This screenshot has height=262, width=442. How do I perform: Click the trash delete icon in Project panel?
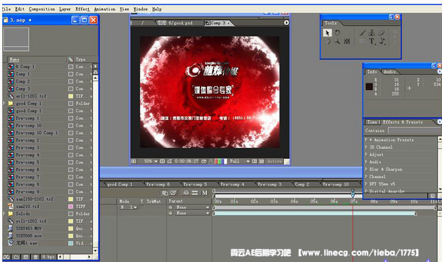(x=35, y=257)
